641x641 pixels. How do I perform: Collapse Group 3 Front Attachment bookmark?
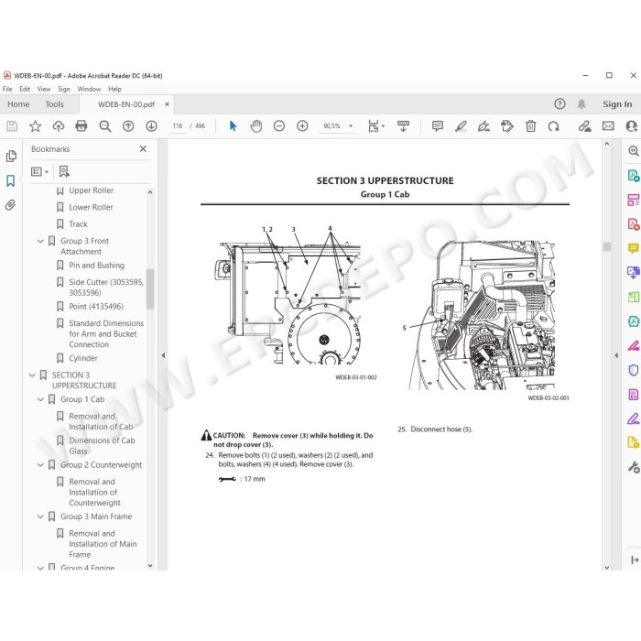(40, 241)
